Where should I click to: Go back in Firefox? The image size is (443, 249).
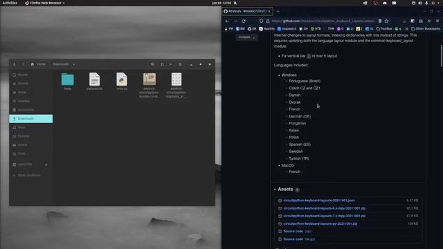(x=227, y=21)
